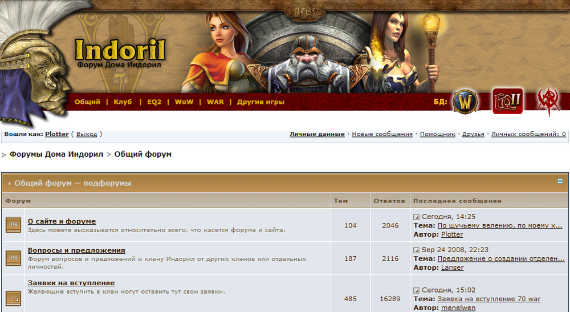Viewport: 570px width, 312px height.
Task: Click the Общий форум — подфорумы header title
Action: (x=73, y=183)
